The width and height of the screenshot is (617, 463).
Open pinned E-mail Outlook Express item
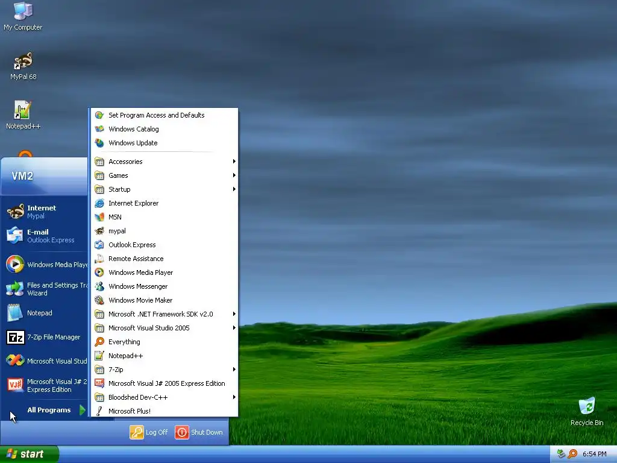tap(45, 236)
